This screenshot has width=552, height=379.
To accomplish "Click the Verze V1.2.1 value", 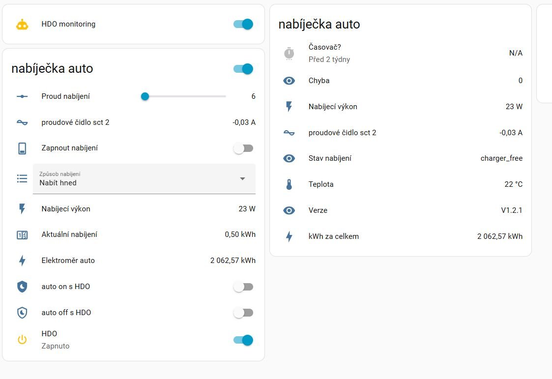I will click(x=511, y=210).
